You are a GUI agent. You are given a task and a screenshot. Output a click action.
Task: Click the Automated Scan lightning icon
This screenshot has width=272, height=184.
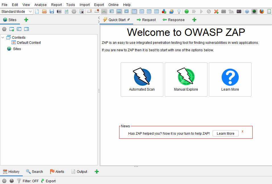(142, 77)
